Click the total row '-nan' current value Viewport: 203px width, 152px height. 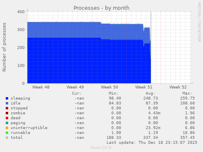click(x=79, y=138)
